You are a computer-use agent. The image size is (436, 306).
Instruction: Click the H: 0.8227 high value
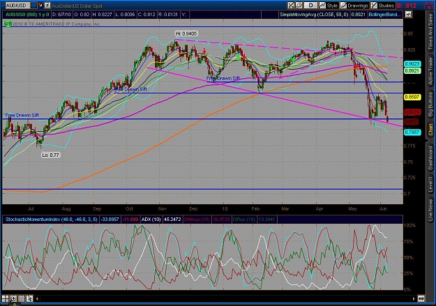tap(103, 15)
